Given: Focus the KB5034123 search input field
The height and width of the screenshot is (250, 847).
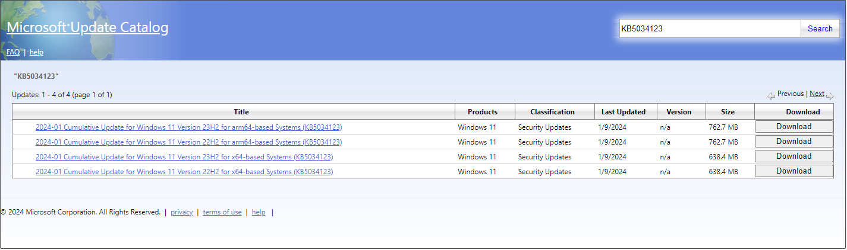Looking at the screenshot, I should pyautogui.click(x=710, y=28).
